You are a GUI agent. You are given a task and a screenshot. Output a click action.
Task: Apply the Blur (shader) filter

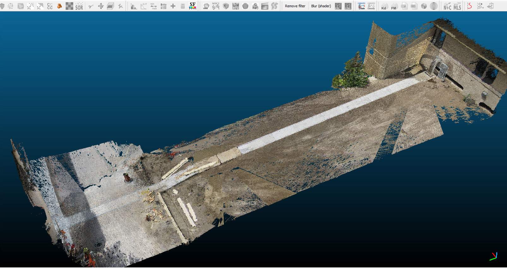pos(321,6)
